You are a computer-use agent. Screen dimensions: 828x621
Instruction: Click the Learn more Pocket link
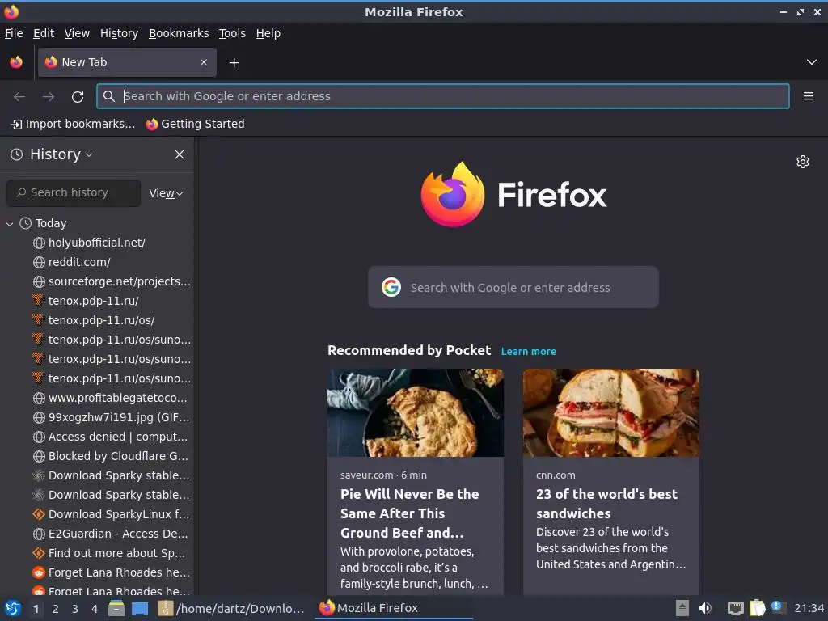529,351
